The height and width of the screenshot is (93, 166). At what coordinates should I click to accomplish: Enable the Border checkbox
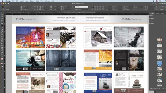click(159, 9)
